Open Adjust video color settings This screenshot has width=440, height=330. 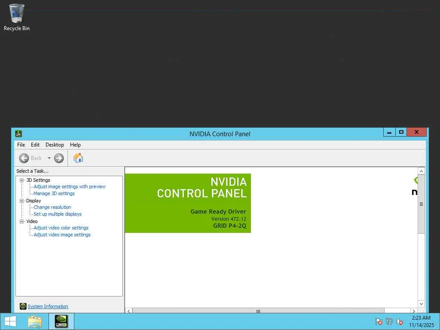tap(61, 228)
